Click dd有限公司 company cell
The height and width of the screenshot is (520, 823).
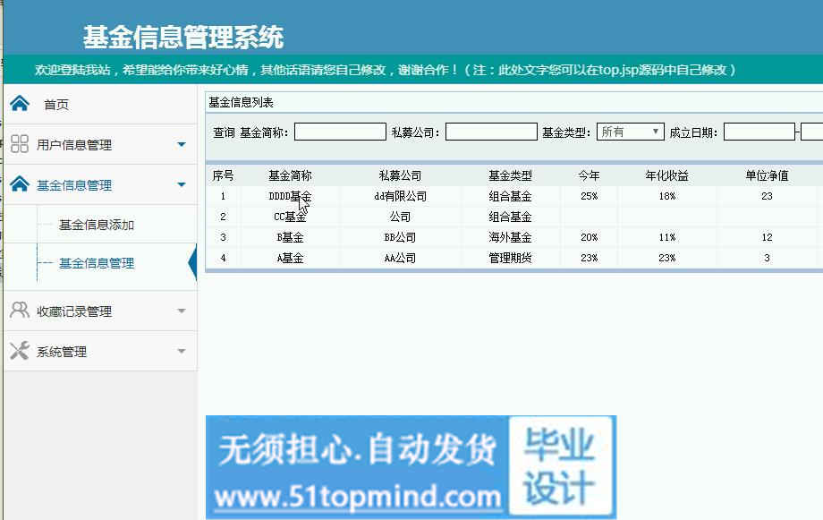coord(400,196)
